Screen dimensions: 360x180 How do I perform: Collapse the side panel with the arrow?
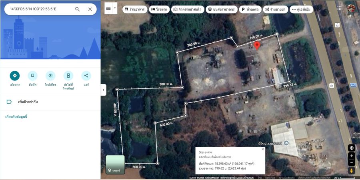(103, 90)
